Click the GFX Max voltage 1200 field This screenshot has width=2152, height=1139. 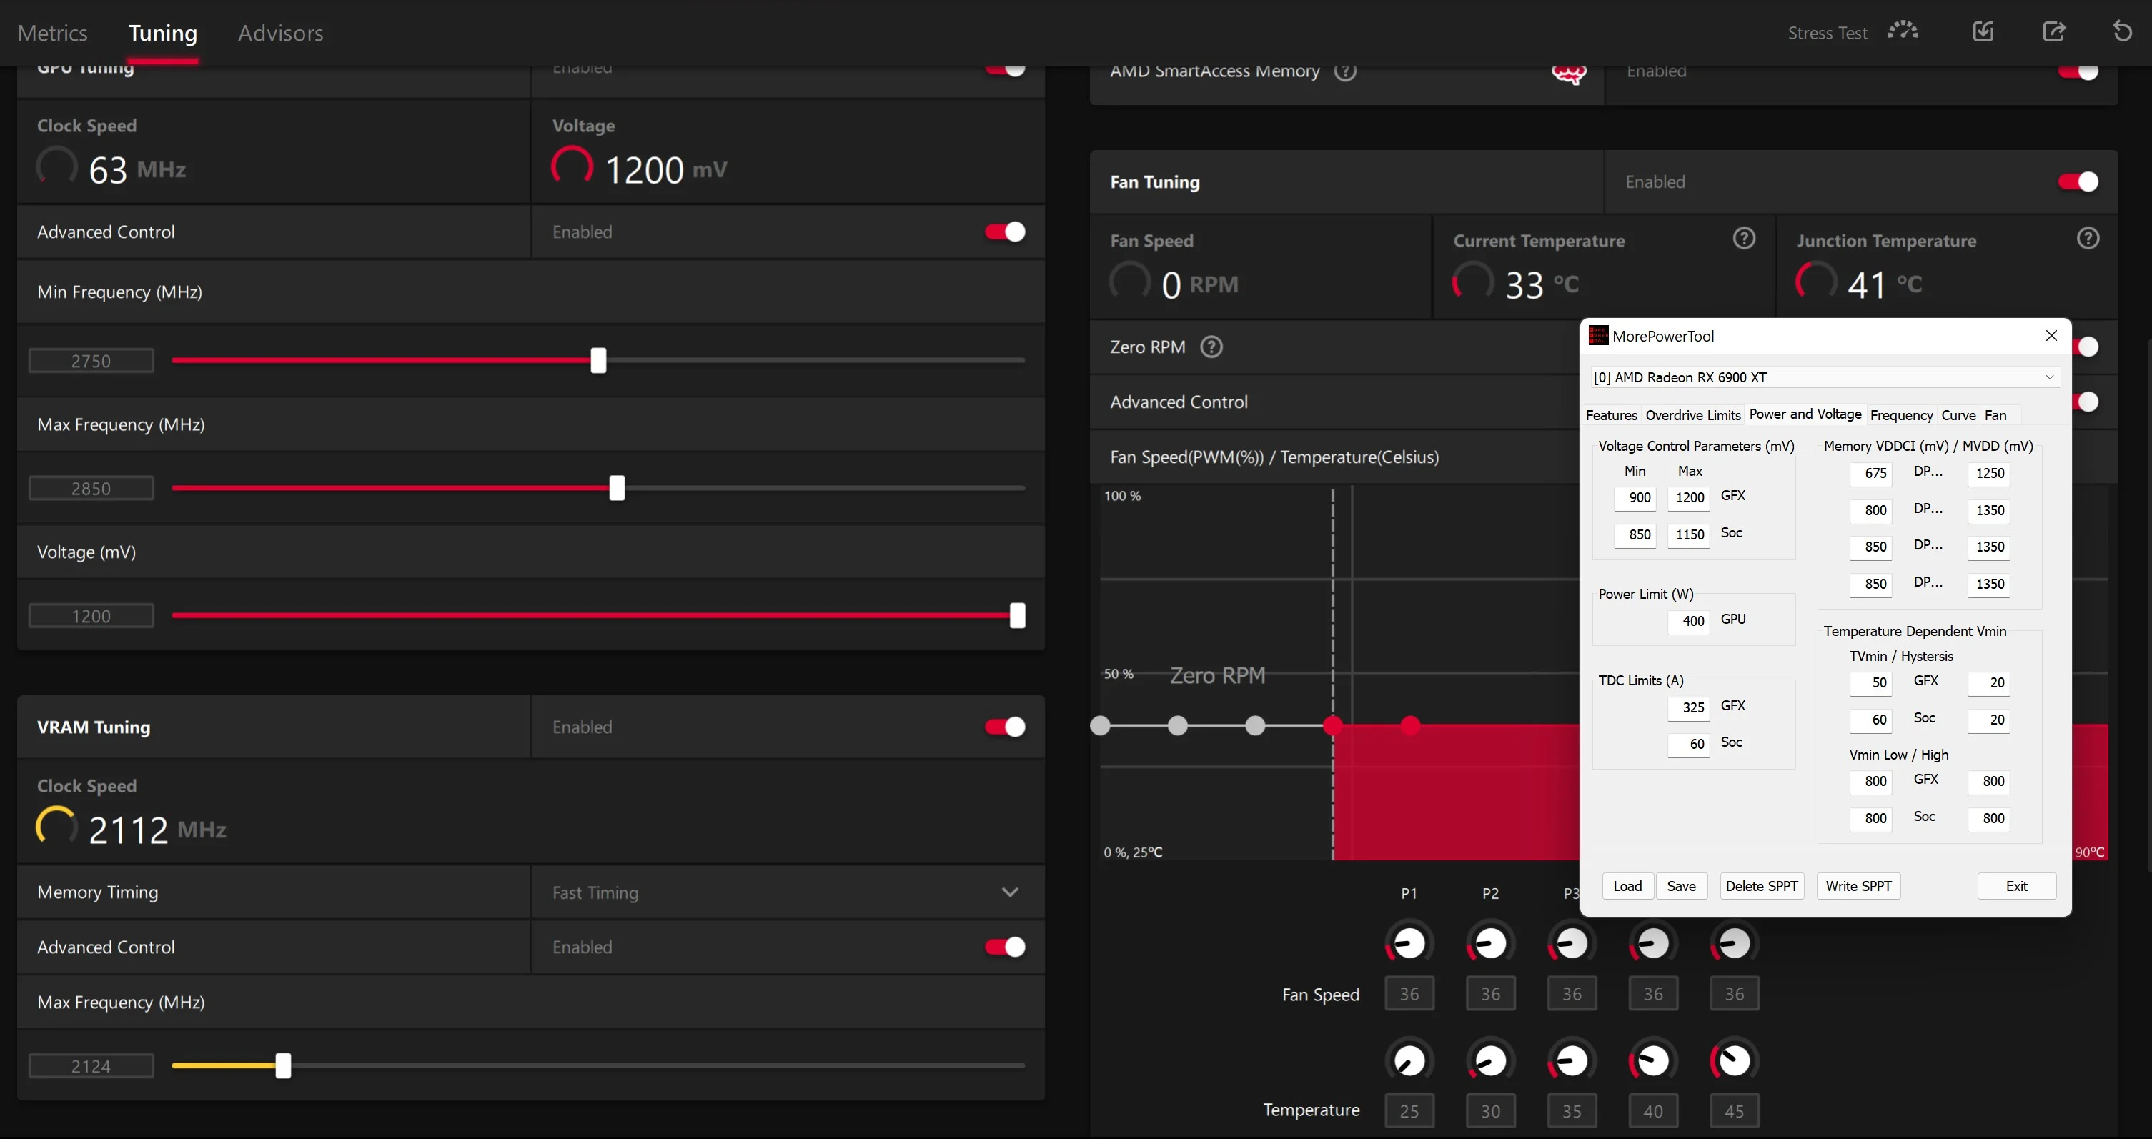(x=1689, y=497)
